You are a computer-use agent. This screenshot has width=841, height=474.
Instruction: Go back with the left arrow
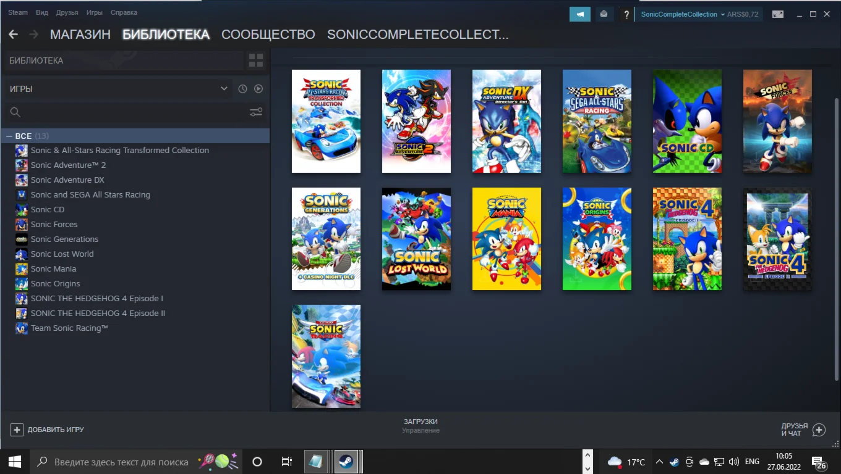(x=13, y=35)
